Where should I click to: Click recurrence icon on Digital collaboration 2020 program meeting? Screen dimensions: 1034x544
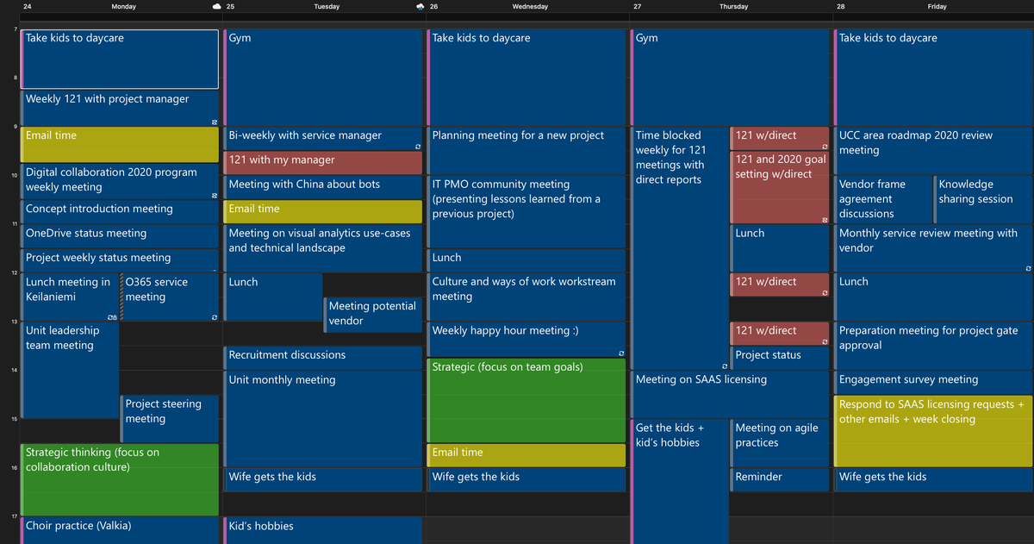coord(215,197)
